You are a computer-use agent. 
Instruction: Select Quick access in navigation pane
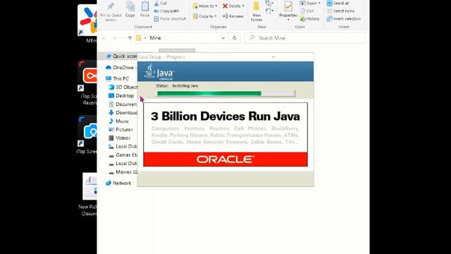point(122,56)
